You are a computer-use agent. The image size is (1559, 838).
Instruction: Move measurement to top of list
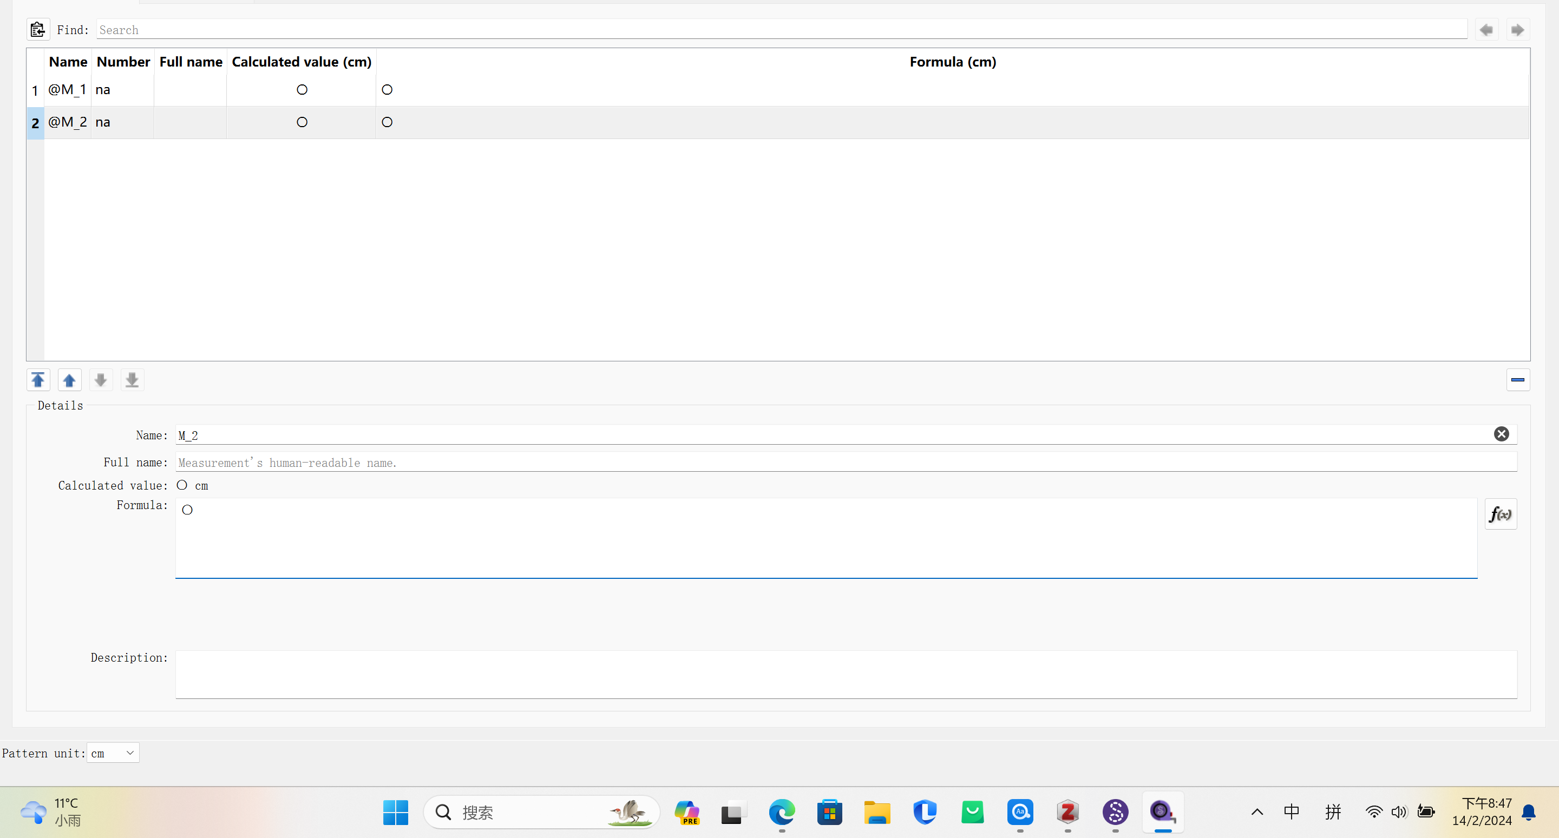coord(38,380)
